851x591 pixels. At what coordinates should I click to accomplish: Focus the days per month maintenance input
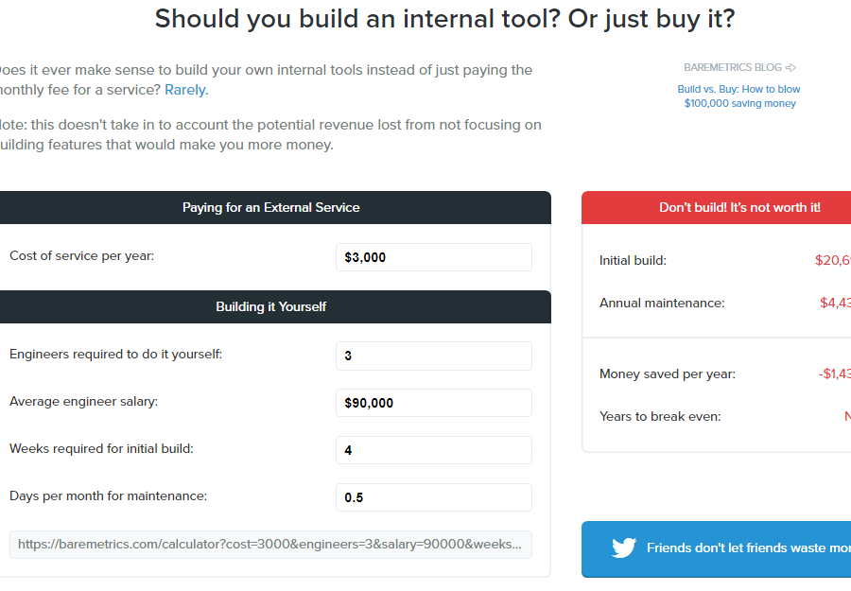tap(433, 497)
